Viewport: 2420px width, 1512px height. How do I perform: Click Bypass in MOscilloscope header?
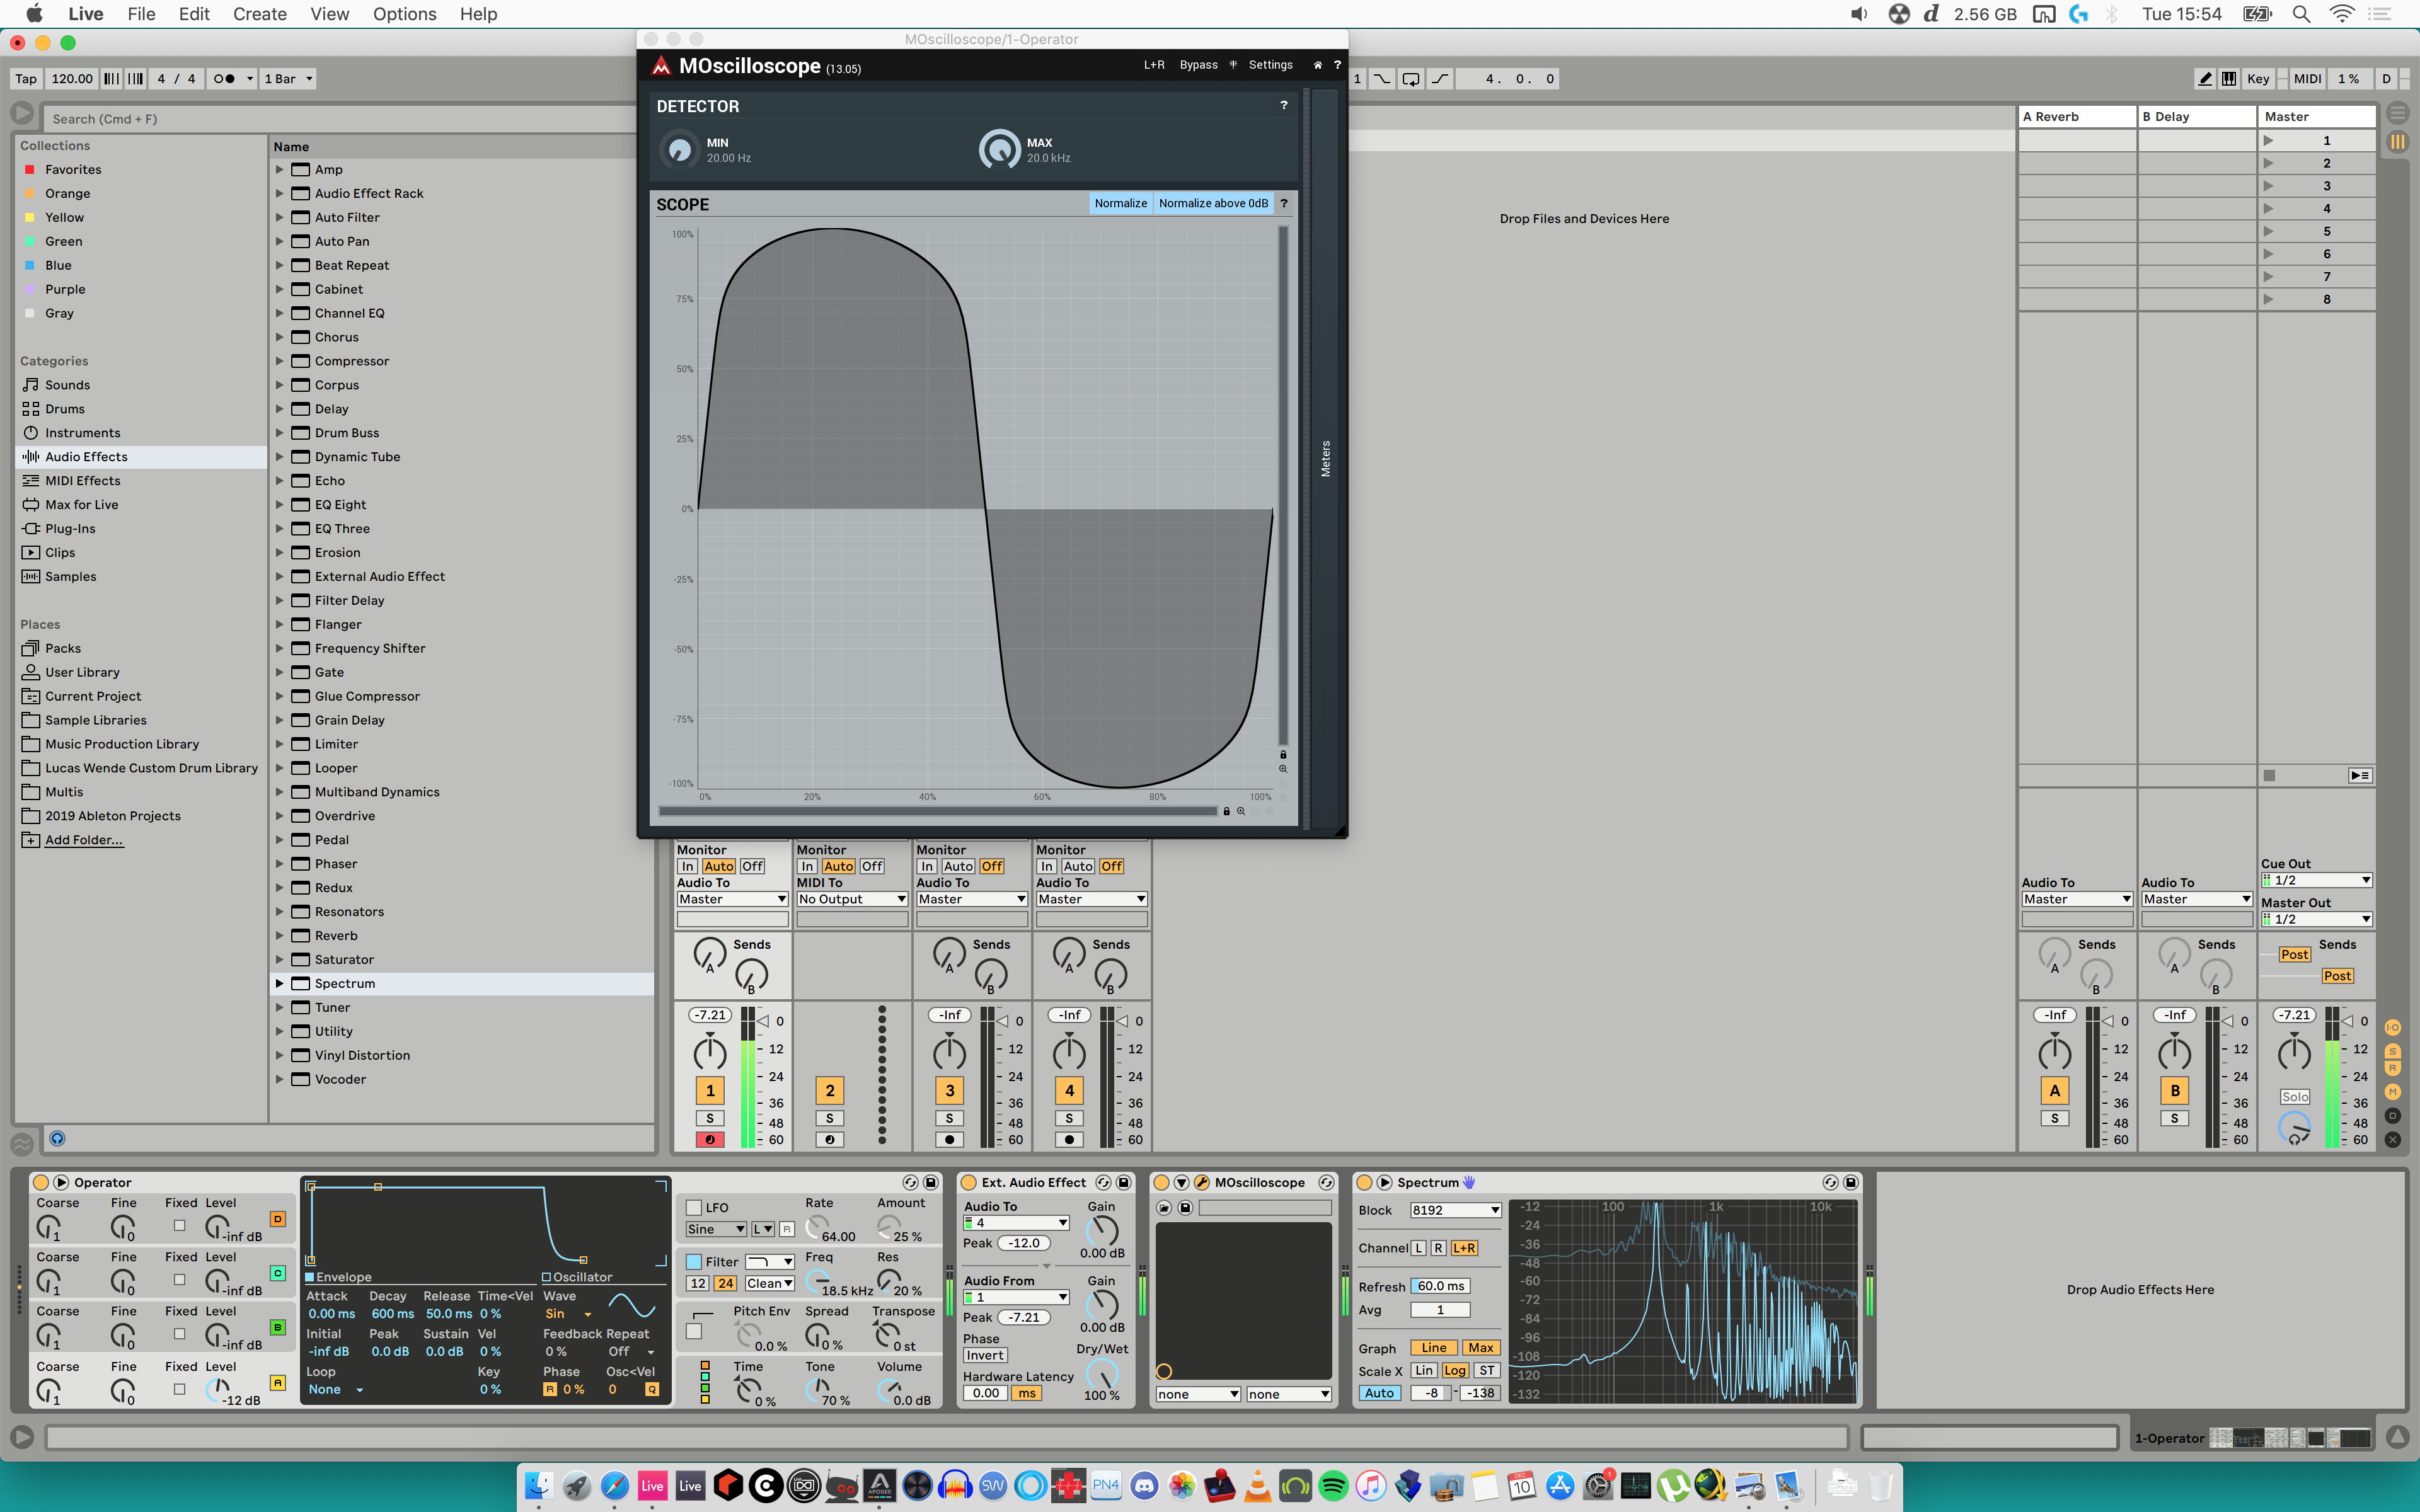tap(1198, 65)
